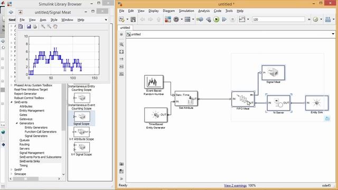Click the Entity Sink block

point(317,103)
